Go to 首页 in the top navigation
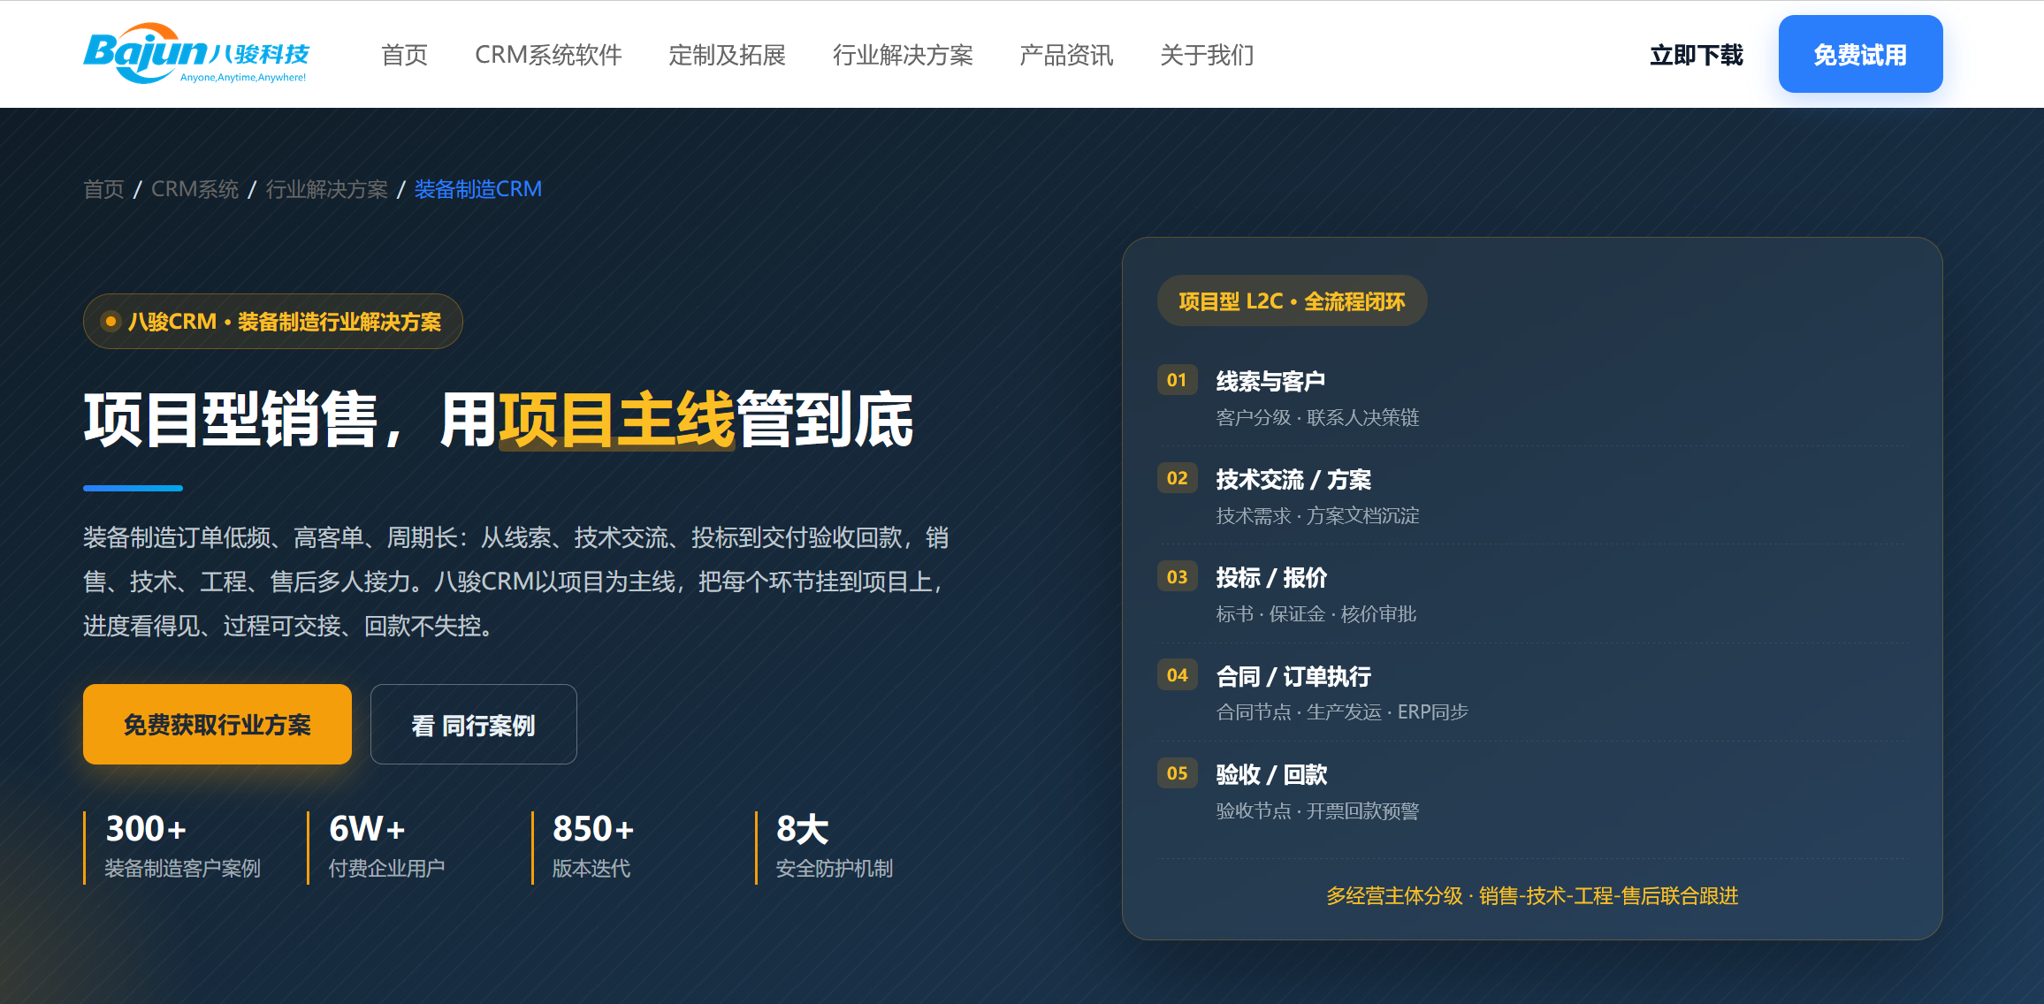Image resolution: width=2044 pixels, height=1004 pixels. [404, 55]
